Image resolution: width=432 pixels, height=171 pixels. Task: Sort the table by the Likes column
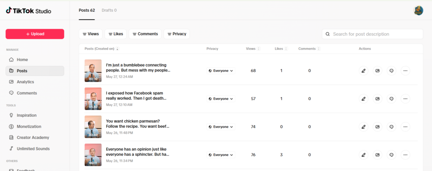pyautogui.click(x=286, y=49)
